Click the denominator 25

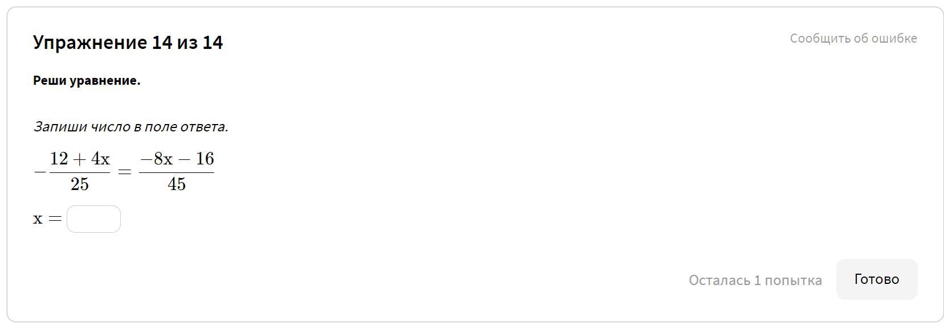[x=80, y=184]
